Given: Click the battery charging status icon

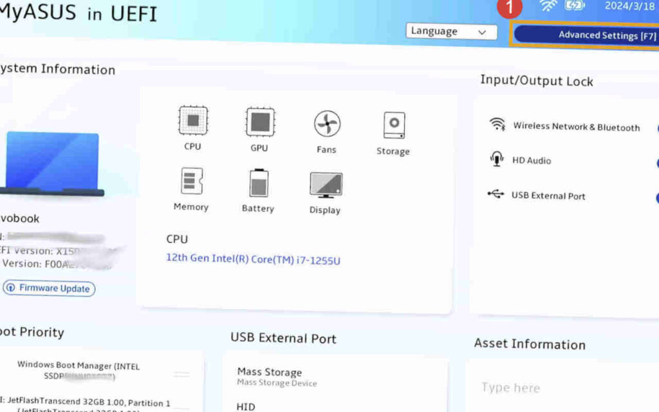Looking at the screenshot, I should (x=574, y=5).
